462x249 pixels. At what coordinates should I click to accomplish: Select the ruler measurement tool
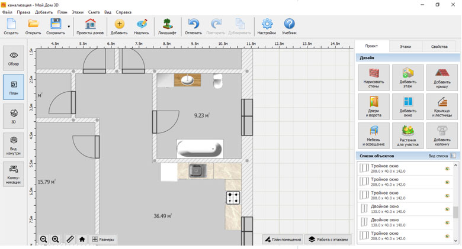70,240
